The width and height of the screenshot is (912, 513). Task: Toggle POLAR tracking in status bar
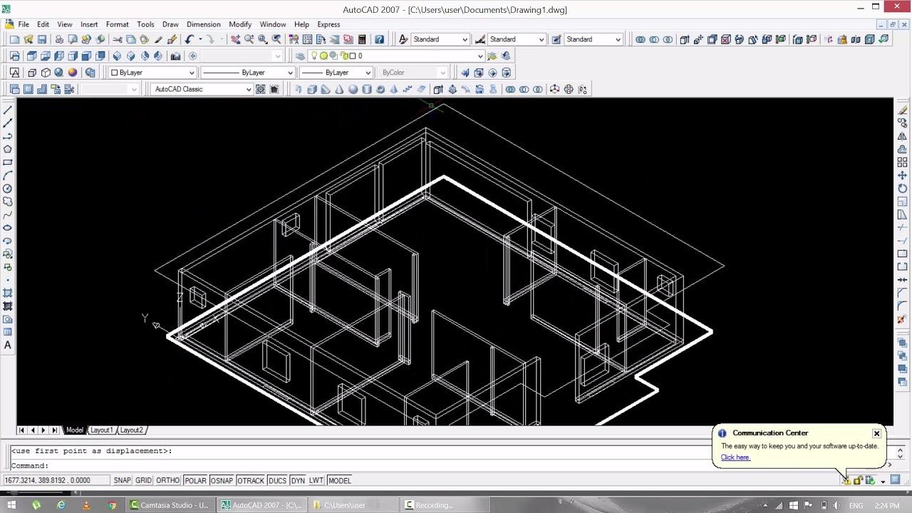pos(195,480)
